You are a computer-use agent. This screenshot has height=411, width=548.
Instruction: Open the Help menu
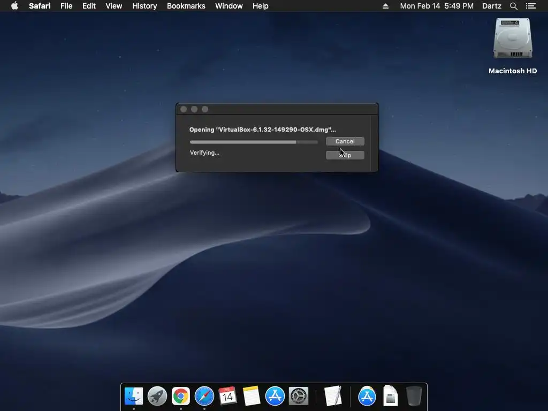(x=261, y=6)
